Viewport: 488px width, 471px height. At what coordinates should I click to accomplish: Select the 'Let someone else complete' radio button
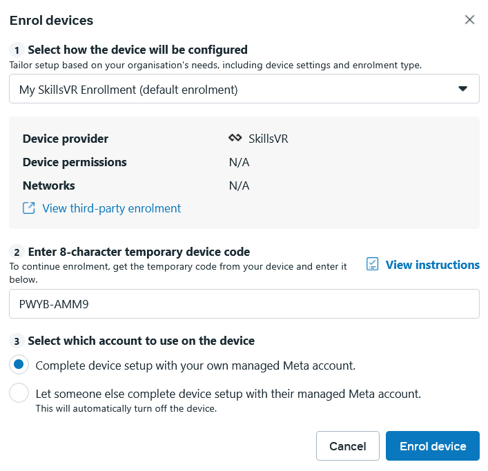(x=19, y=392)
